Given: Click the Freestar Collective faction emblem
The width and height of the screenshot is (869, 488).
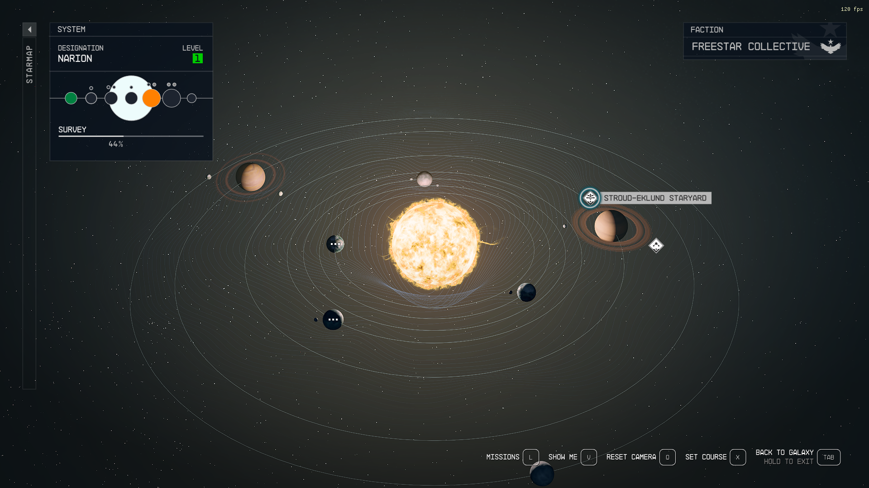Looking at the screenshot, I should pyautogui.click(x=830, y=47).
